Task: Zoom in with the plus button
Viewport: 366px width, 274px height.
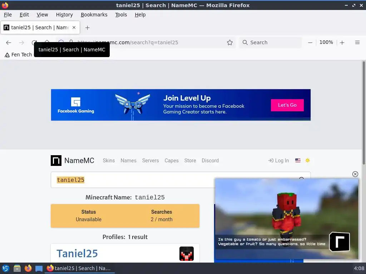Action: pos(342,43)
